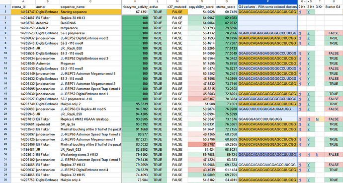Click eterna score 59.2905
The image size is (343, 183).
coord(226,144)
